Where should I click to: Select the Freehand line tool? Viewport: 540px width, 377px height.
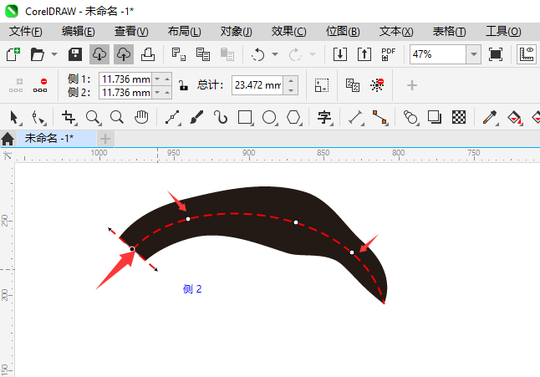173,117
